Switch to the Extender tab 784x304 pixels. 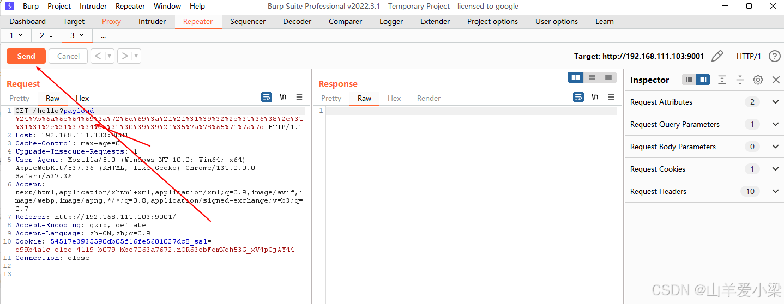point(435,21)
